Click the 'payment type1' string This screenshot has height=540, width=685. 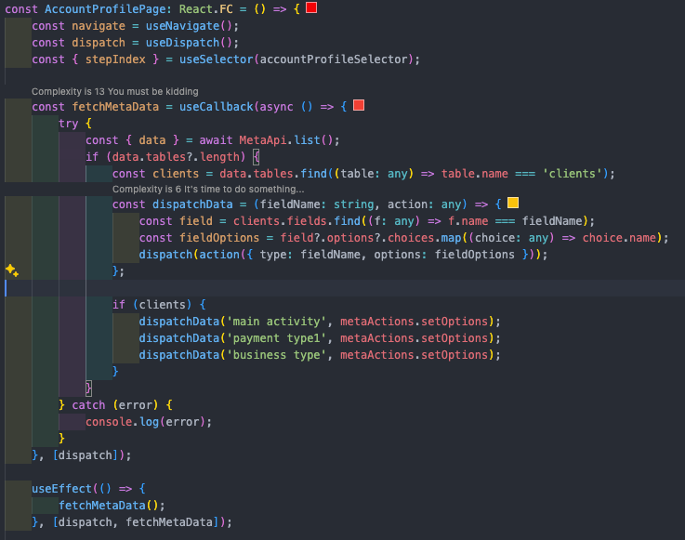pos(276,338)
